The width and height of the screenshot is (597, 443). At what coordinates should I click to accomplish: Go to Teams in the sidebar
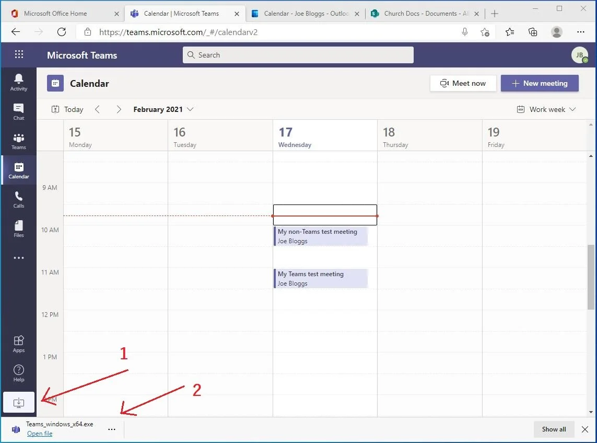(19, 141)
